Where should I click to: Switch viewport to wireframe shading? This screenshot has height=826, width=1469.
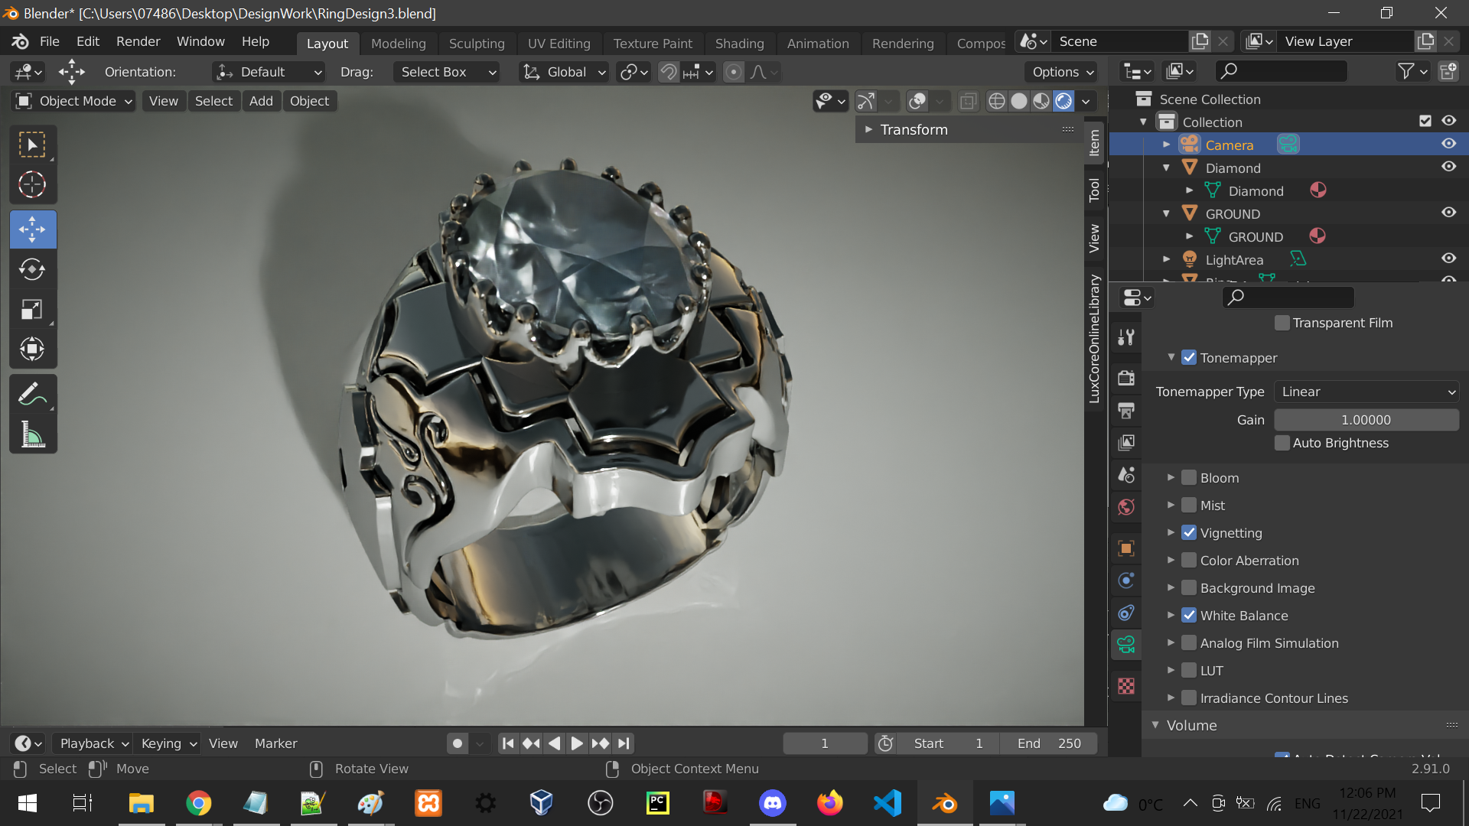996,101
